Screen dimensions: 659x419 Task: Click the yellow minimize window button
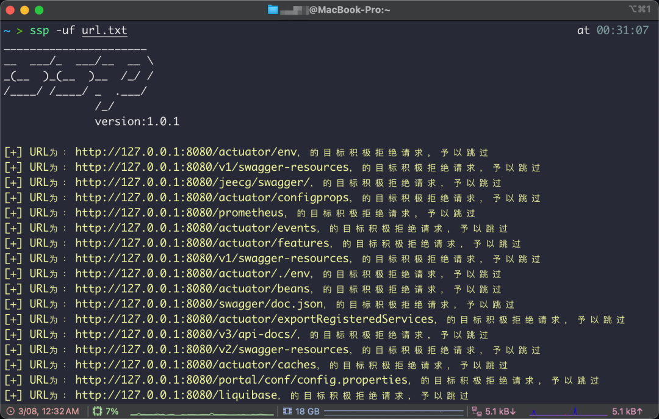(x=25, y=10)
